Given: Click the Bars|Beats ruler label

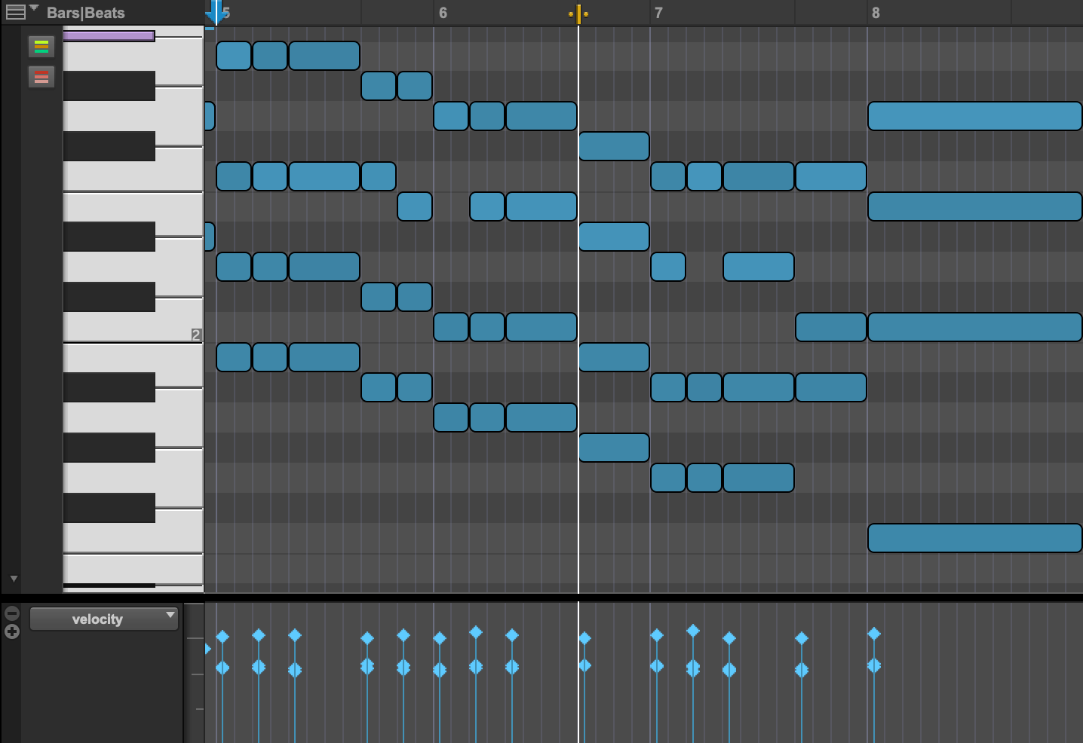Looking at the screenshot, I should pos(85,13).
